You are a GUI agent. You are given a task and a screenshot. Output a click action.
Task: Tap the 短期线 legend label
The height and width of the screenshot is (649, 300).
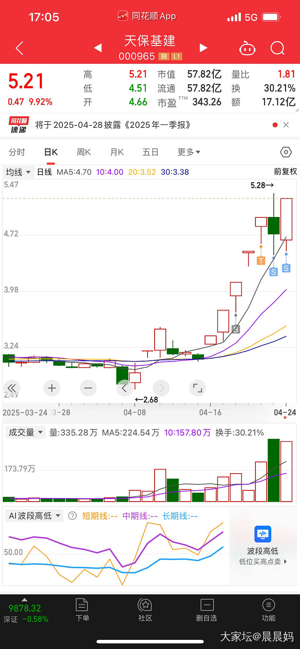pos(100,516)
